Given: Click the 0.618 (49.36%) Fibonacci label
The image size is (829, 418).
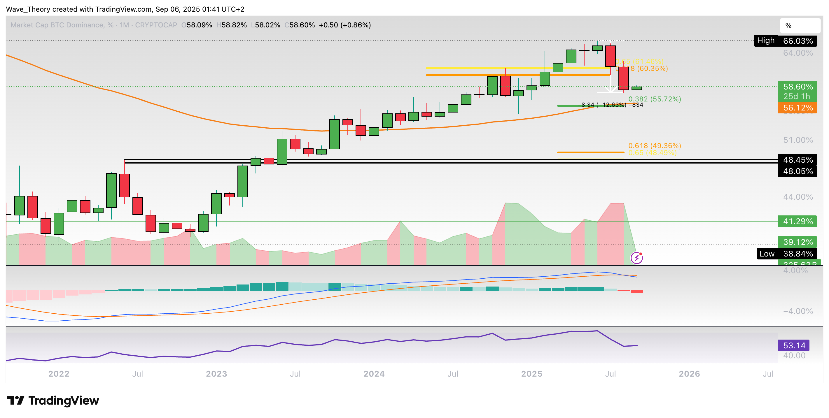Looking at the screenshot, I should (654, 146).
